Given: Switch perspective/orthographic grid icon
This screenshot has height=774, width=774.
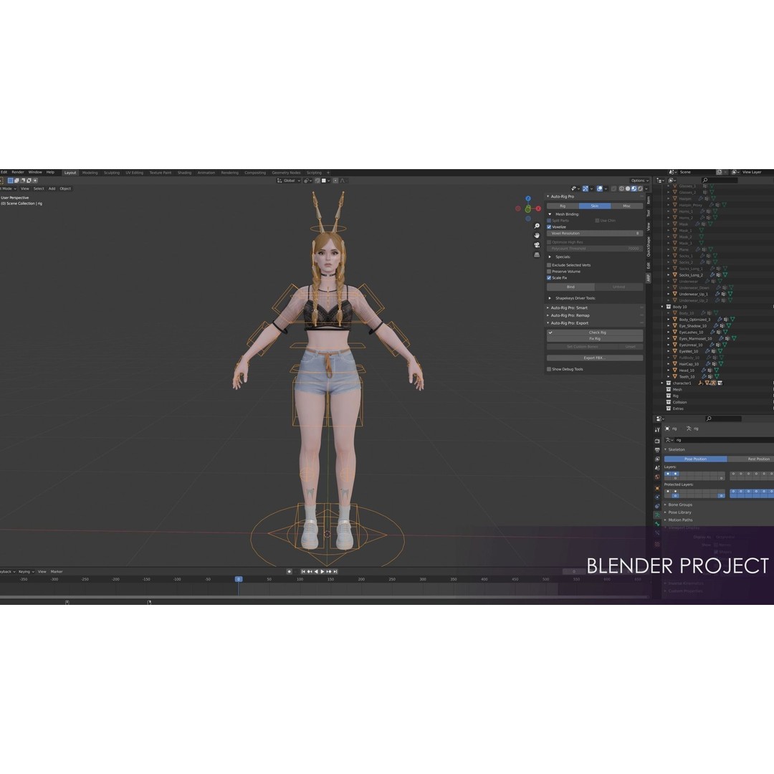Looking at the screenshot, I should [537, 254].
